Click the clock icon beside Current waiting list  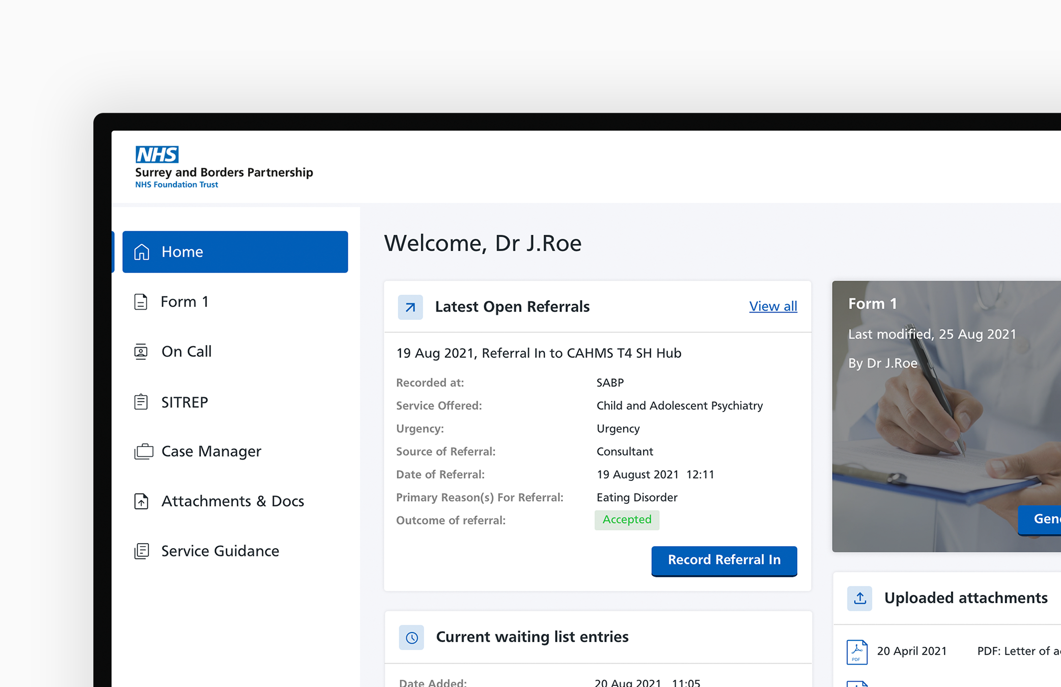(x=412, y=637)
